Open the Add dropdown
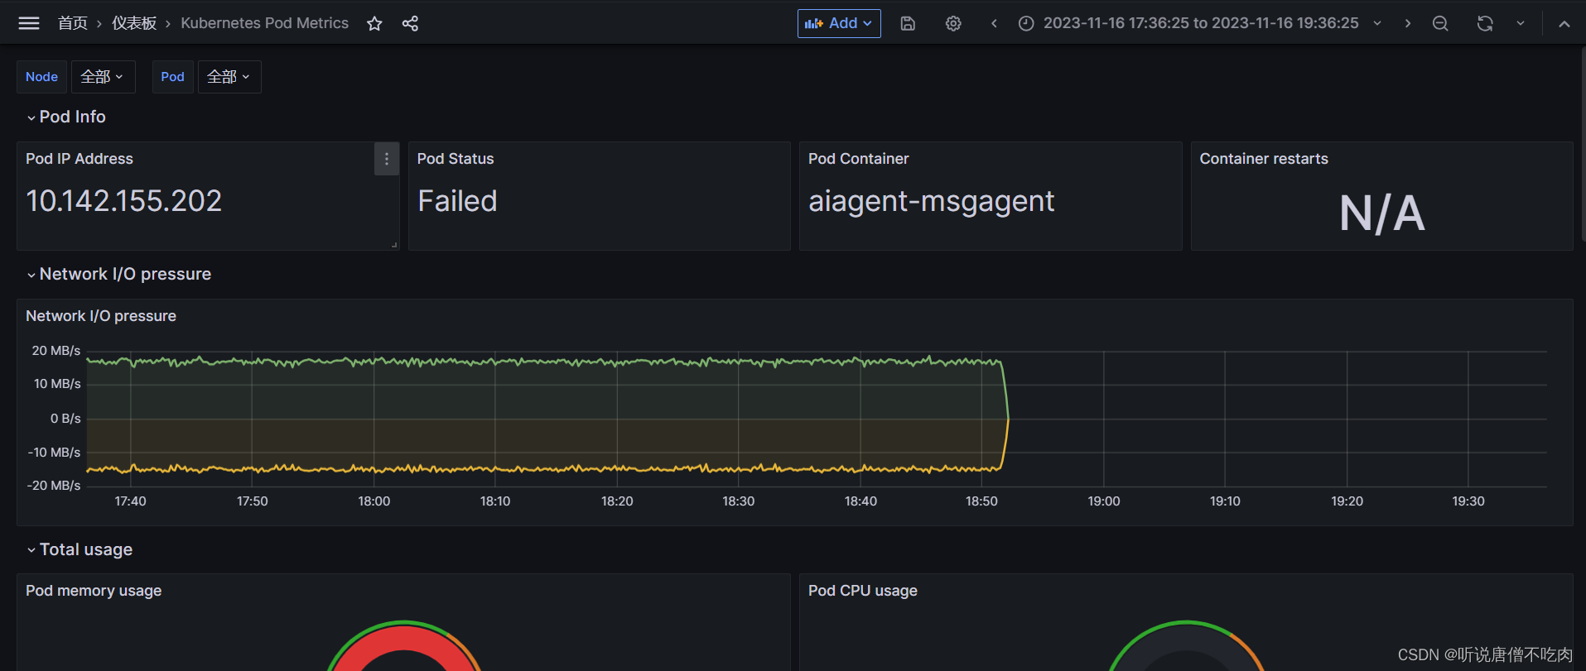Viewport: 1586px width, 671px height. (839, 23)
